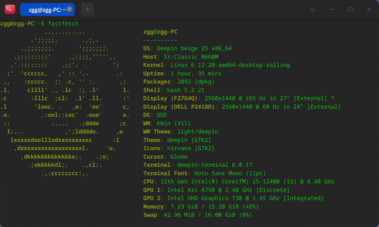Click the Packages value "2093 (dpkg)"
The width and height of the screenshot is (379, 227).
196,82
